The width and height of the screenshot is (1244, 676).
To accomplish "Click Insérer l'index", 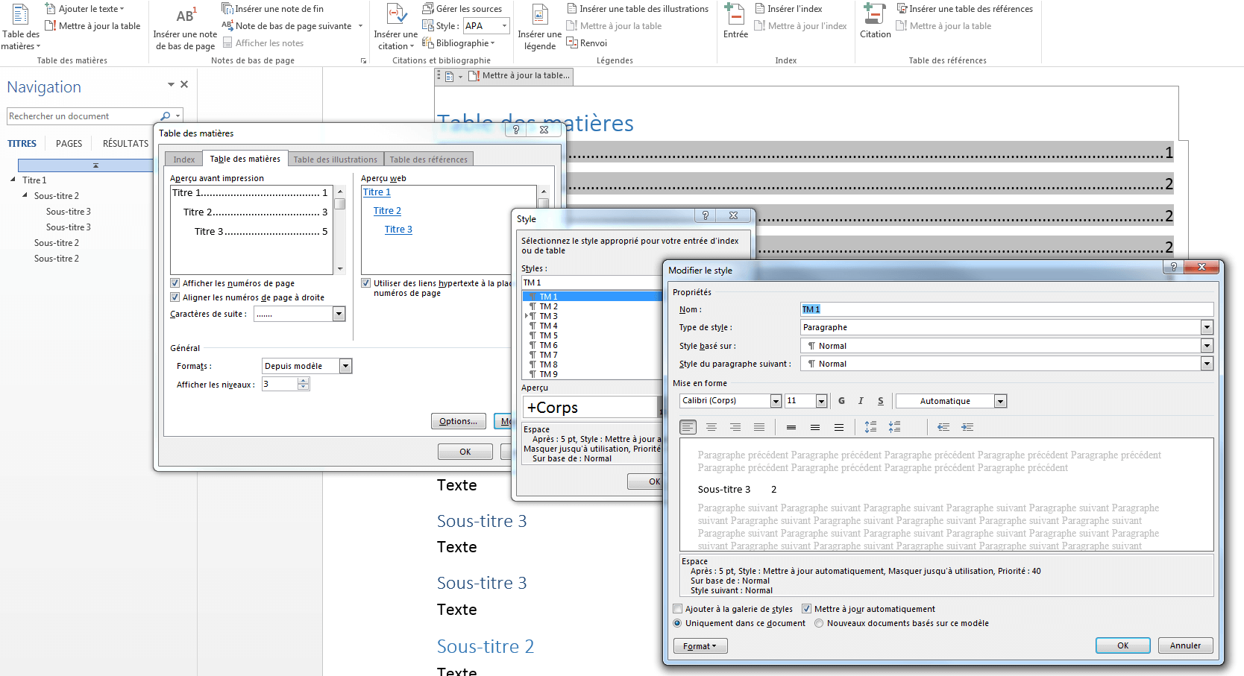I will pos(788,9).
